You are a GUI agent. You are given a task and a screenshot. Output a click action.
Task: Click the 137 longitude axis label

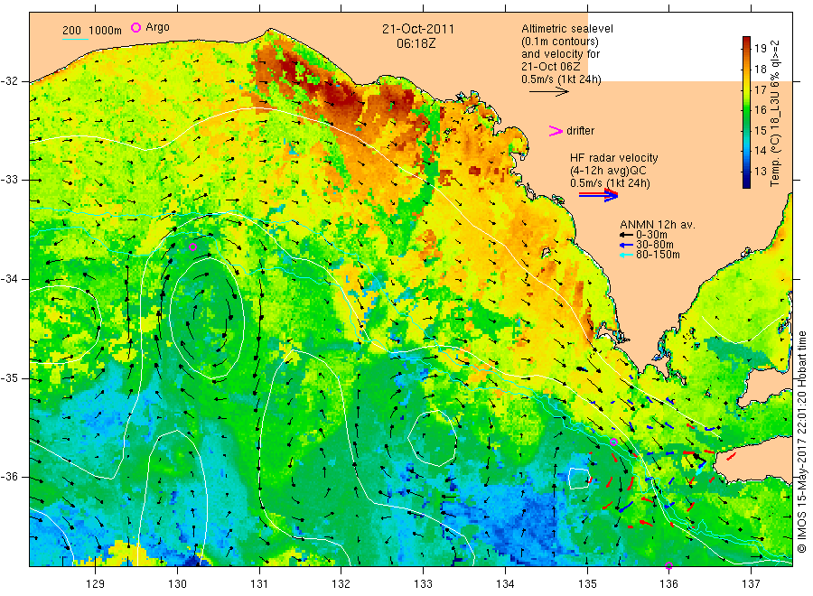pyautogui.click(x=751, y=584)
